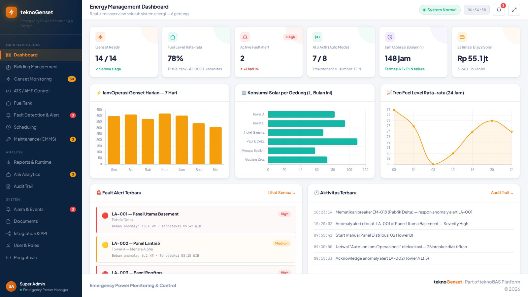Click the Jam Operasi clock card icon
This screenshot has width=528, height=297.
(x=390, y=37)
